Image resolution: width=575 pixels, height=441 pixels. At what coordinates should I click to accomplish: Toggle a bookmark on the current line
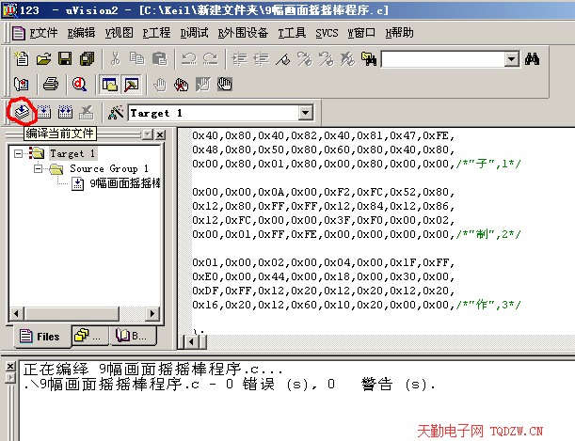[x=282, y=58]
